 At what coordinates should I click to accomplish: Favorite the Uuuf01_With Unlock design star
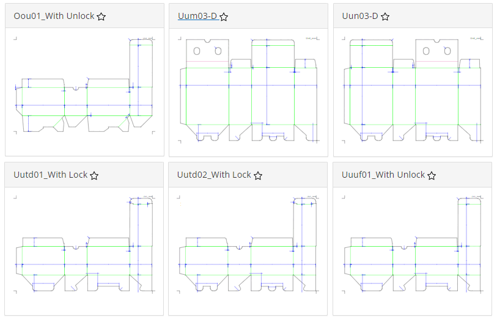[x=432, y=175]
